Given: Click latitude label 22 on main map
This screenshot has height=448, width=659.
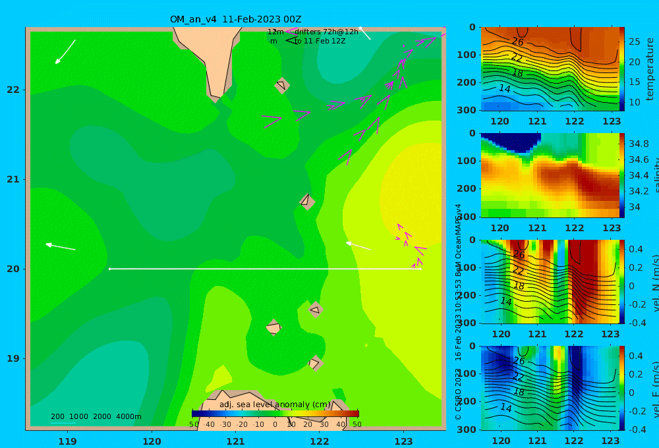Looking at the screenshot, I should coord(13,90).
